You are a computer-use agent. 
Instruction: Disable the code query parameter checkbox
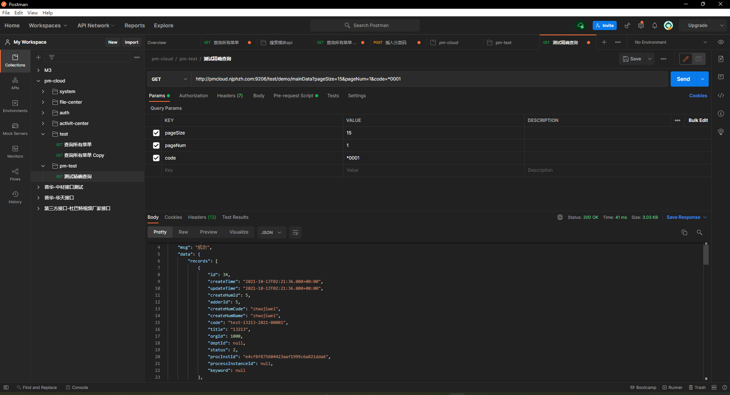coord(156,158)
